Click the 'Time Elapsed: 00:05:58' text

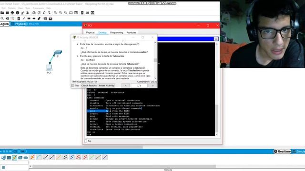pyautogui.click(x=84, y=82)
